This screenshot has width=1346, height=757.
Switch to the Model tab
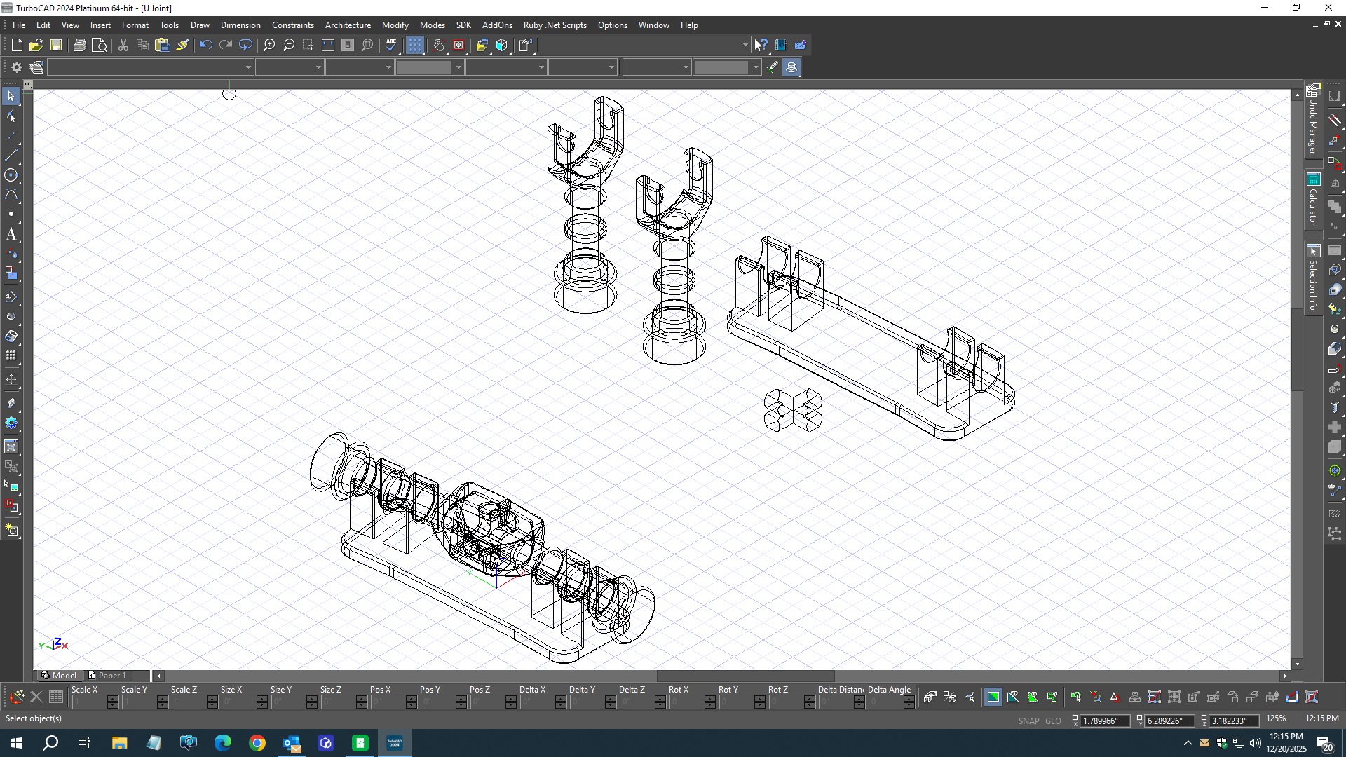pos(60,676)
